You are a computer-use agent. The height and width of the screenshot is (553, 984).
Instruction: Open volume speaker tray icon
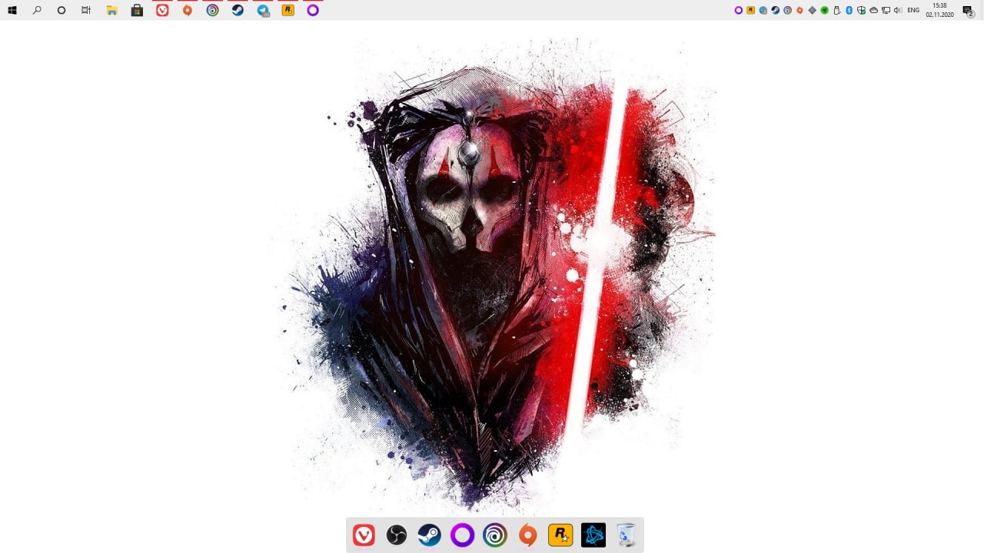pyautogui.click(x=898, y=10)
